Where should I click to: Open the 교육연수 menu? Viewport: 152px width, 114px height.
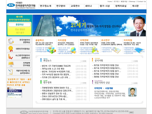[75, 6]
